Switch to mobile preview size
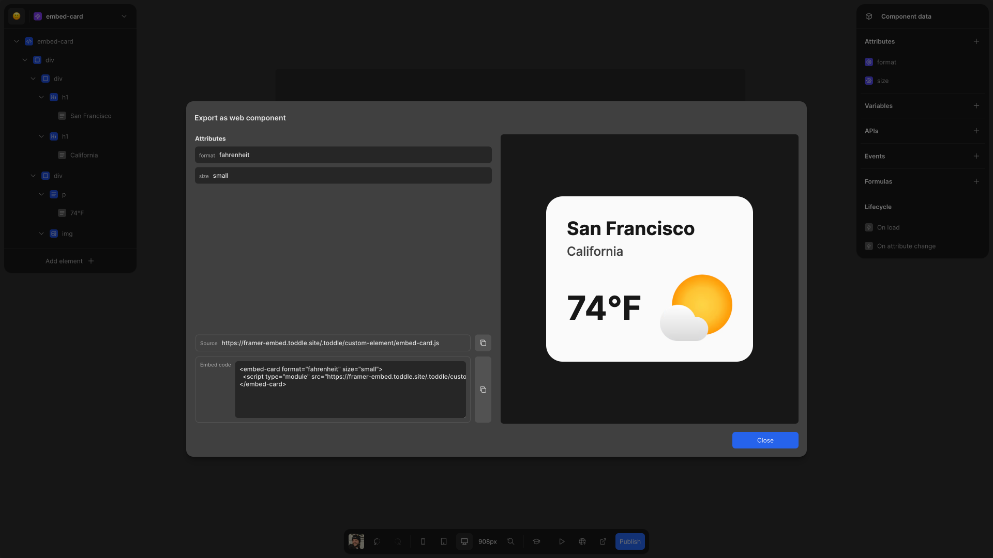 pyautogui.click(x=423, y=541)
